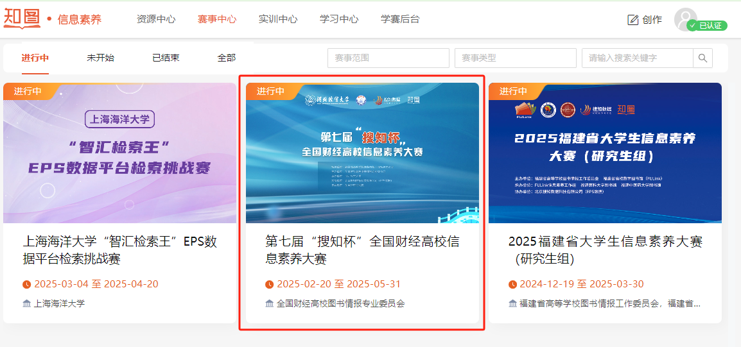
Task: Expand the 赛事类型 dropdown
Action: [515, 58]
